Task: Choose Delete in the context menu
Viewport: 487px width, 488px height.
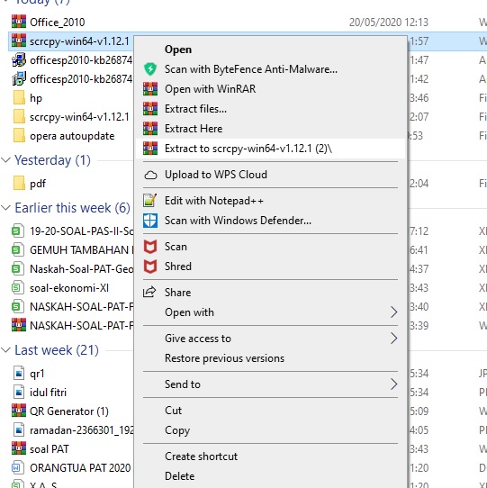Action: pyautogui.click(x=270, y=476)
